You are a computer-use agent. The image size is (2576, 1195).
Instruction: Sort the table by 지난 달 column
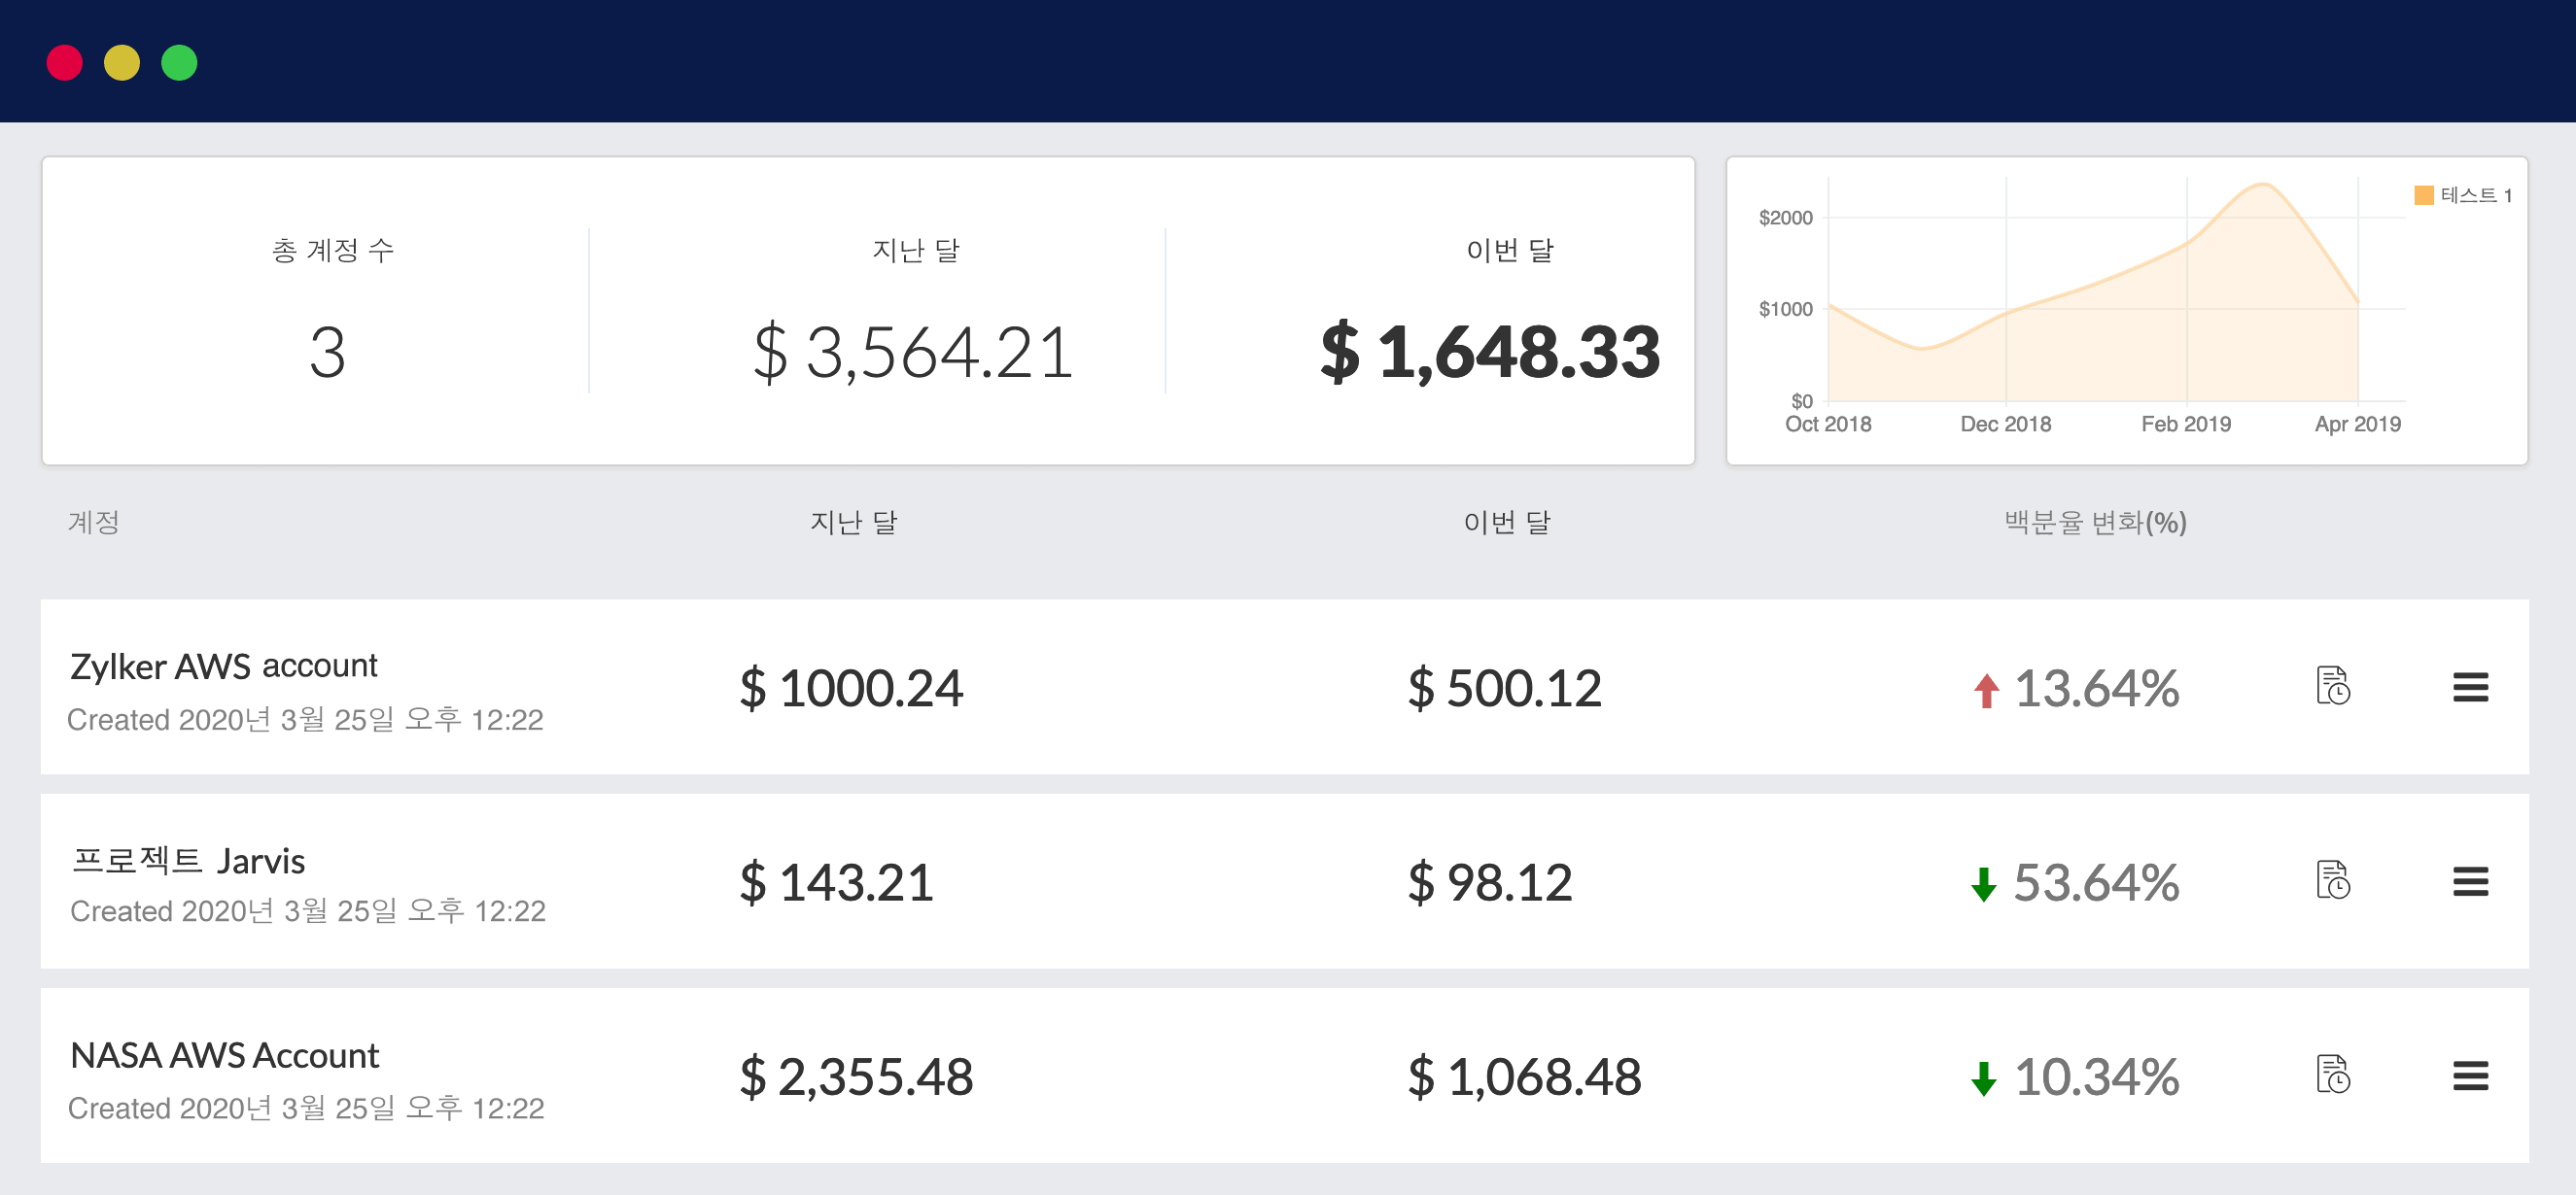click(x=852, y=522)
